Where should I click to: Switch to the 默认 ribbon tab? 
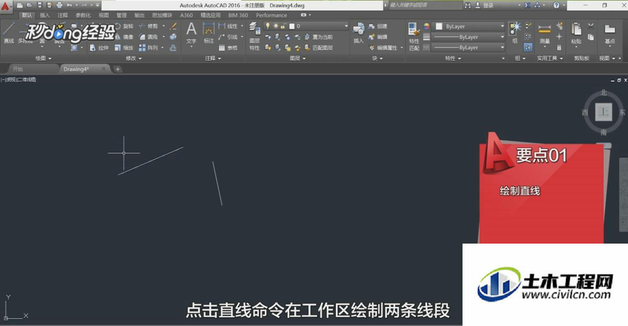point(27,15)
